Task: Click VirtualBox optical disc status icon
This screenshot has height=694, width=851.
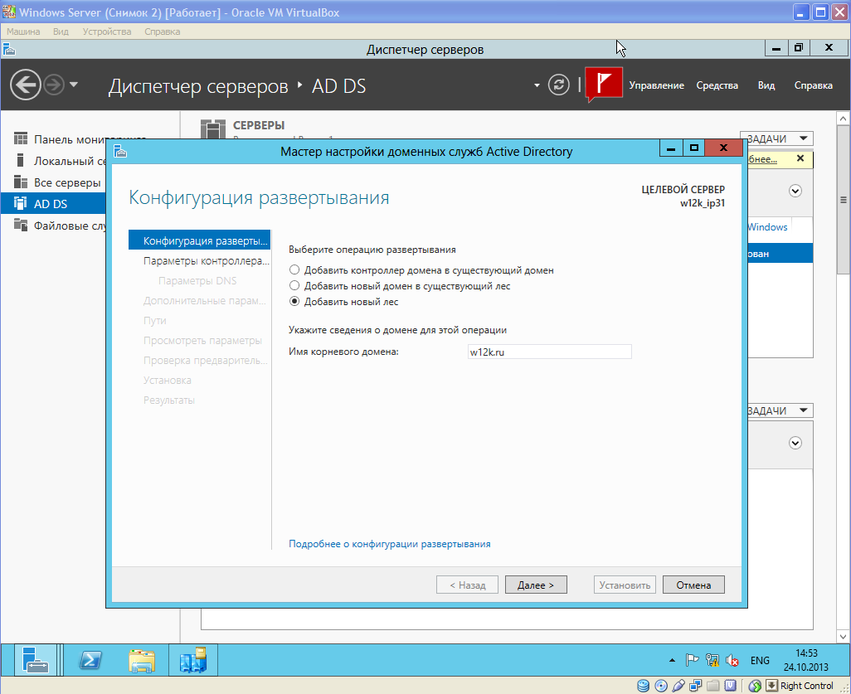Action: [660, 686]
